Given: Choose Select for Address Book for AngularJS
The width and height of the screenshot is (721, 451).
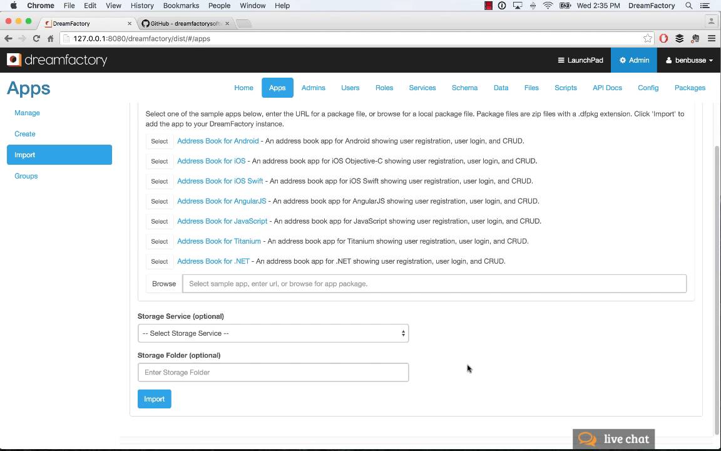Looking at the screenshot, I should pyautogui.click(x=160, y=202).
